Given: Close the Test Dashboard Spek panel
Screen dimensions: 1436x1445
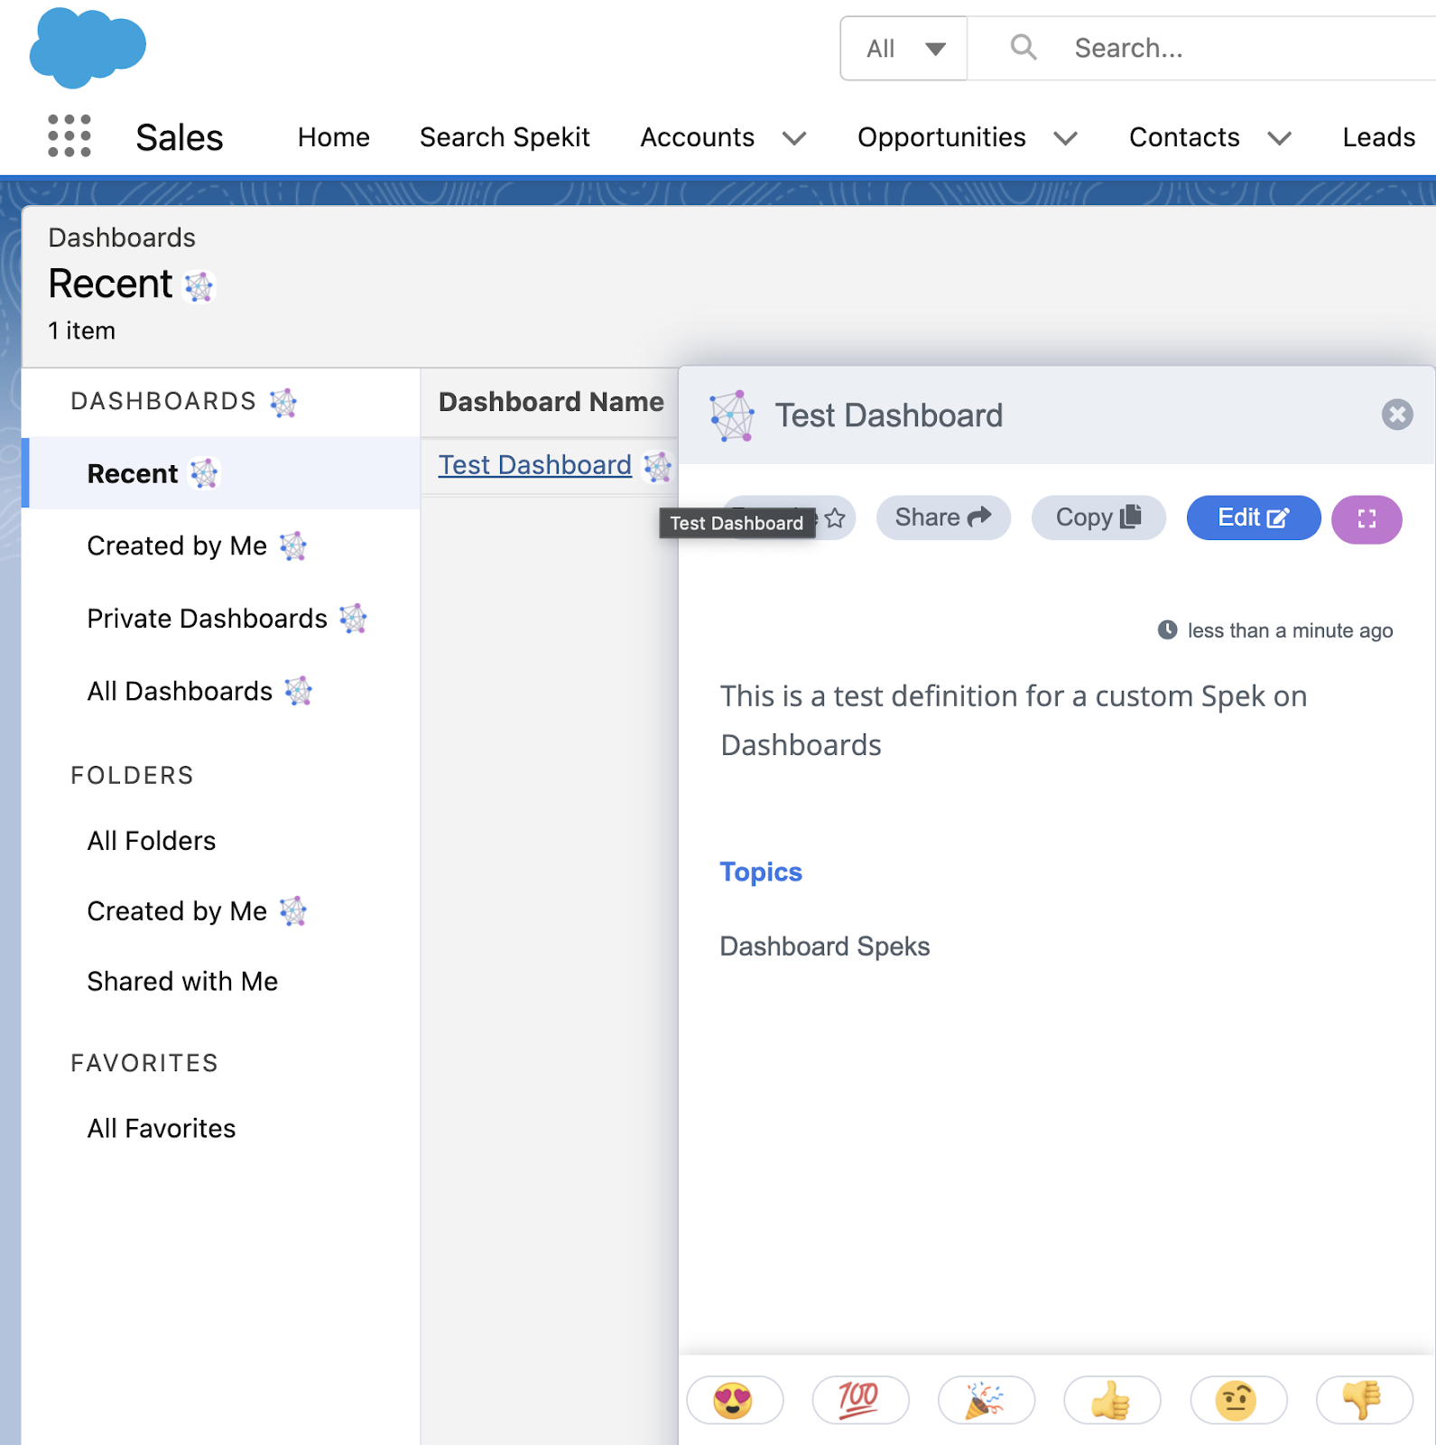Looking at the screenshot, I should click(1397, 415).
